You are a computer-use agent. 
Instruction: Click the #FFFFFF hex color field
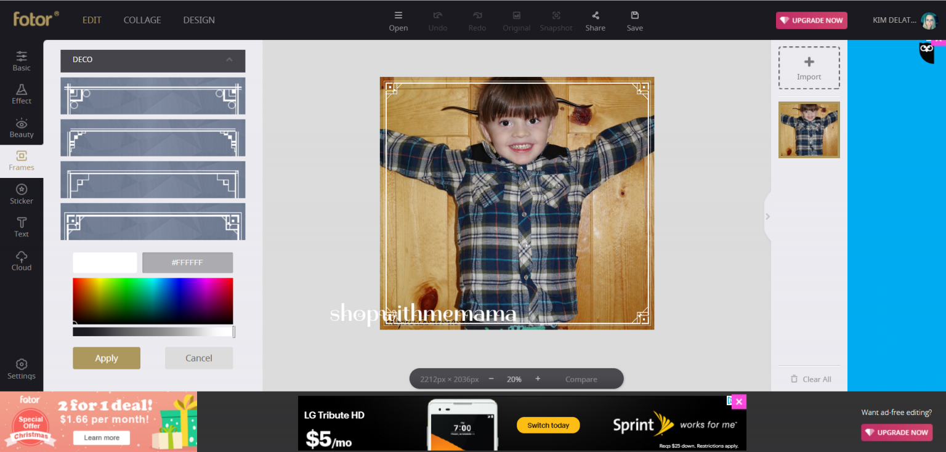tap(187, 262)
